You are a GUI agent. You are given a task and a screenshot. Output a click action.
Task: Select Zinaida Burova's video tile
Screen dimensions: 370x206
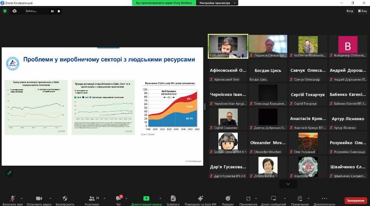[268, 167]
